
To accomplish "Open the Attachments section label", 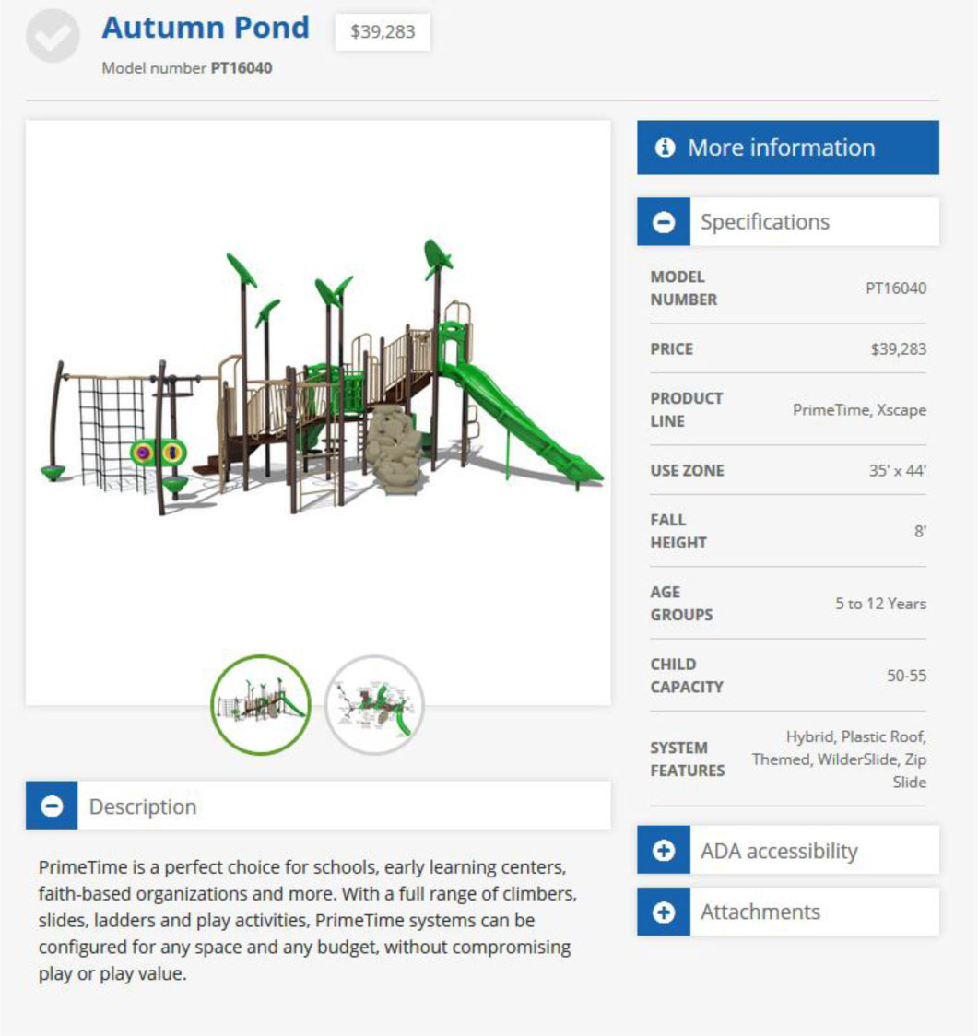I will pyautogui.click(x=760, y=912).
